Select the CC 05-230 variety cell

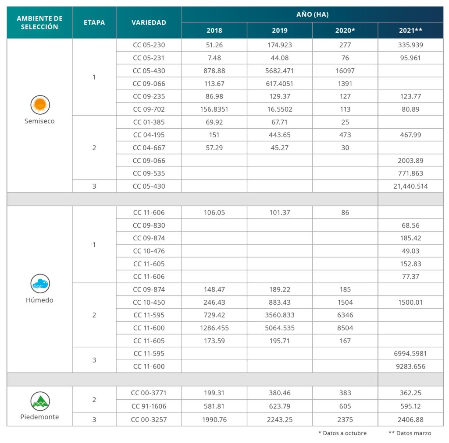click(149, 45)
